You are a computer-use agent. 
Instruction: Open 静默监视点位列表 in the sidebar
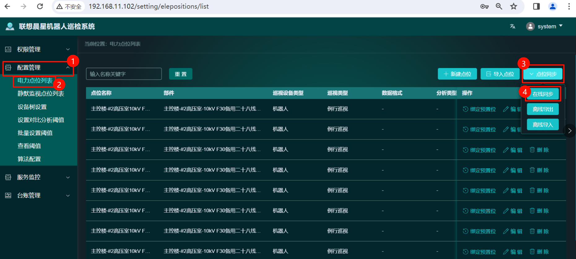(x=41, y=94)
